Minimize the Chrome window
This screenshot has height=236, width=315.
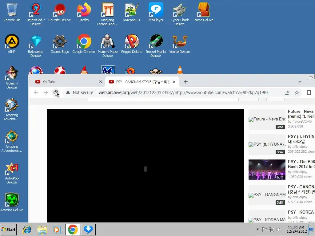[x=311, y=77]
